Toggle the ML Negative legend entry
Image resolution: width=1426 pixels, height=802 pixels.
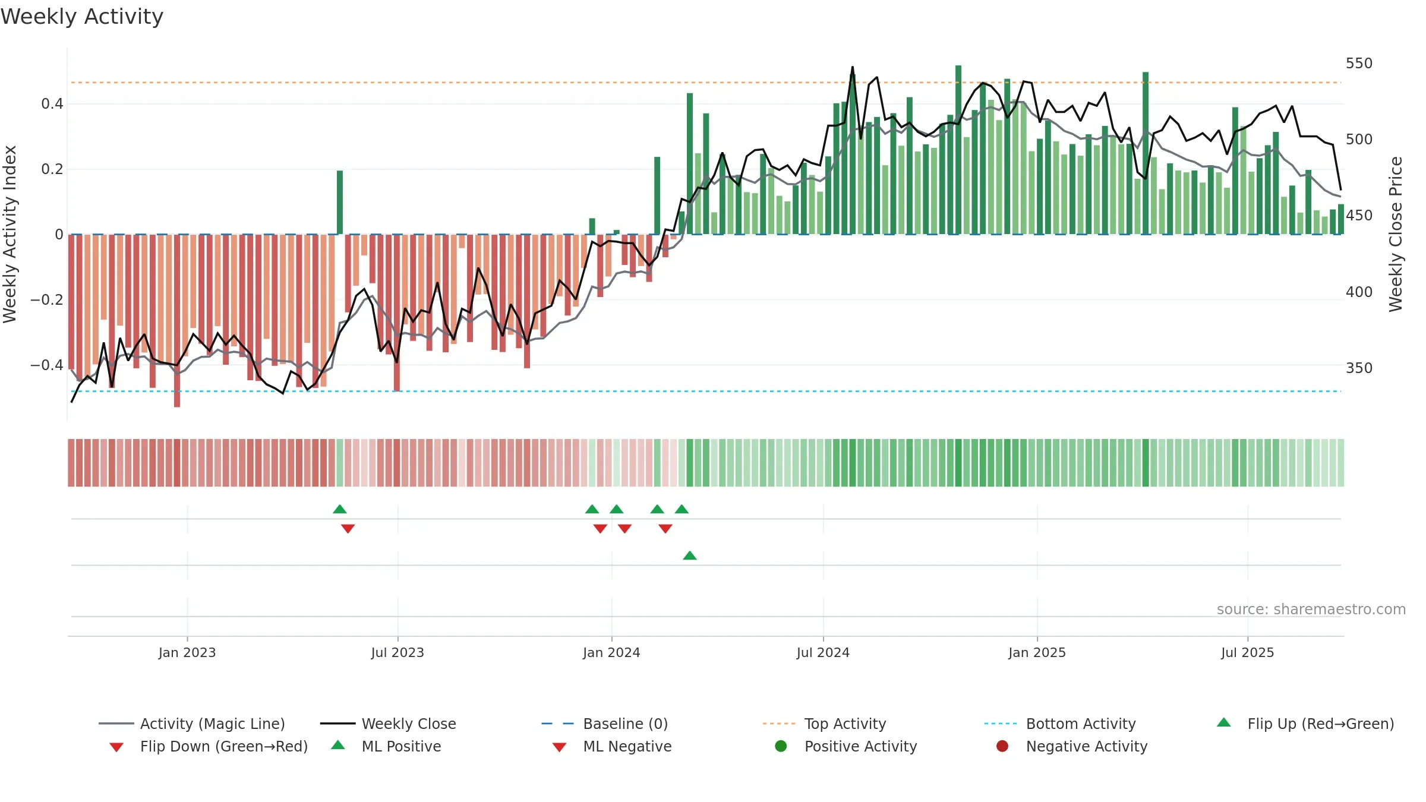click(x=612, y=746)
